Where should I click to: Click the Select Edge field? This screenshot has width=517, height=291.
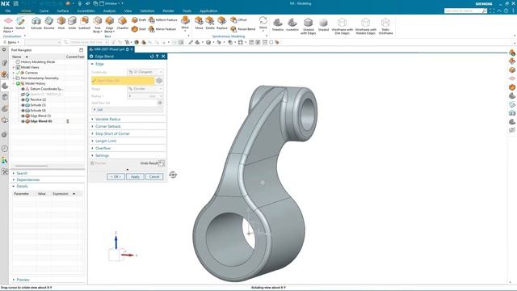click(123, 81)
